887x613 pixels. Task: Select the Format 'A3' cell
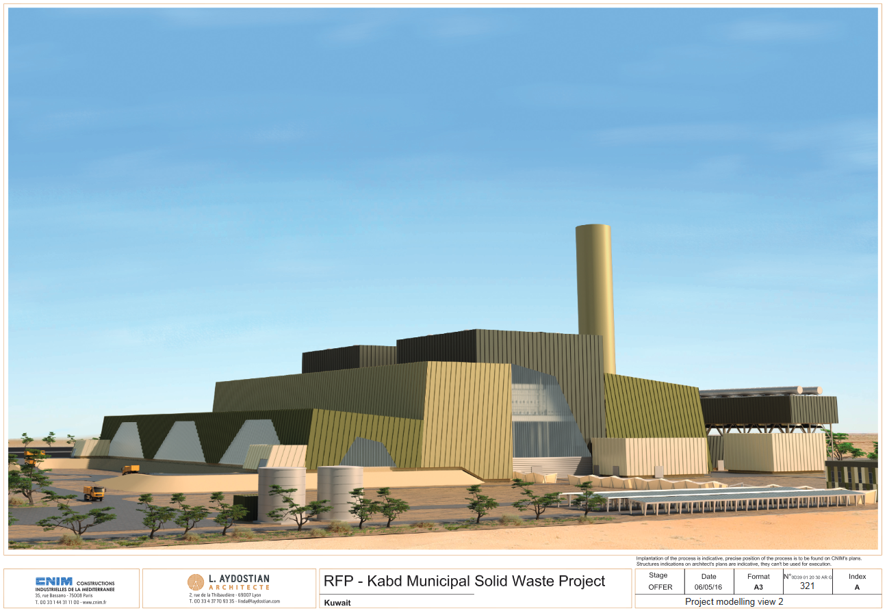pyautogui.click(x=758, y=587)
